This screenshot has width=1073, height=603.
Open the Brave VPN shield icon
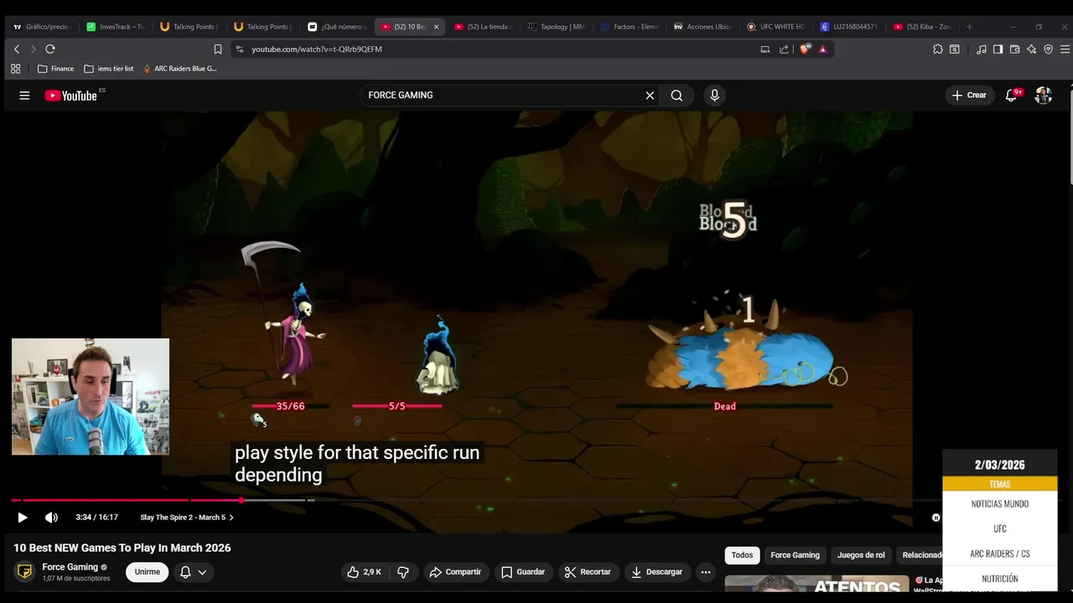(x=1048, y=49)
